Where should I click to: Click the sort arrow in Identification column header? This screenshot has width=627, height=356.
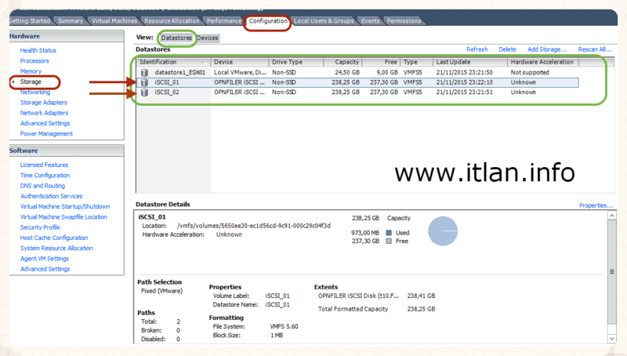click(203, 62)
